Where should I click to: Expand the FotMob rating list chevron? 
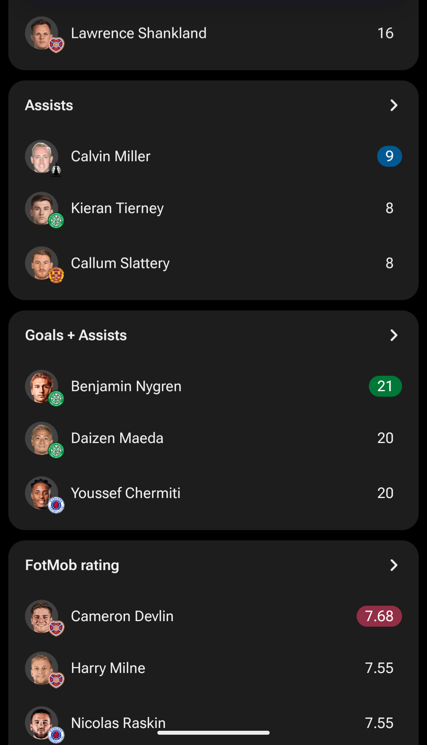(x=394, y=565)
